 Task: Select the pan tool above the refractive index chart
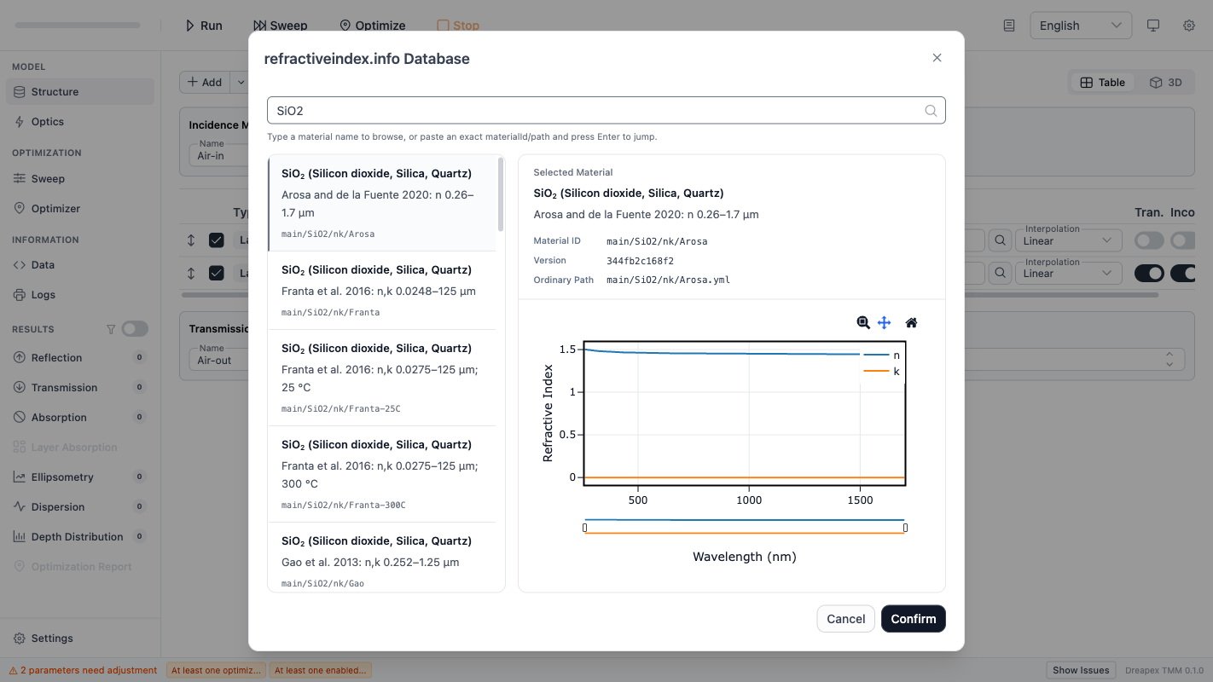885,322
